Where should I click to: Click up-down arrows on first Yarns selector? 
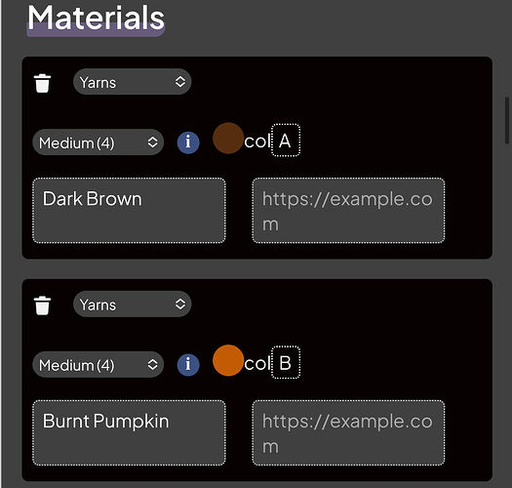(x=180, y=82)
